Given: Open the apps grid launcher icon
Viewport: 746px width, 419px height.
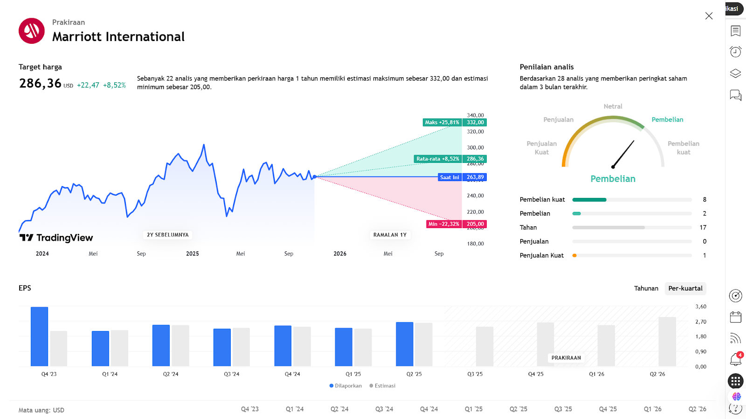Looking at the screenshot, I should pyautogui.click(x=735, y=381).
